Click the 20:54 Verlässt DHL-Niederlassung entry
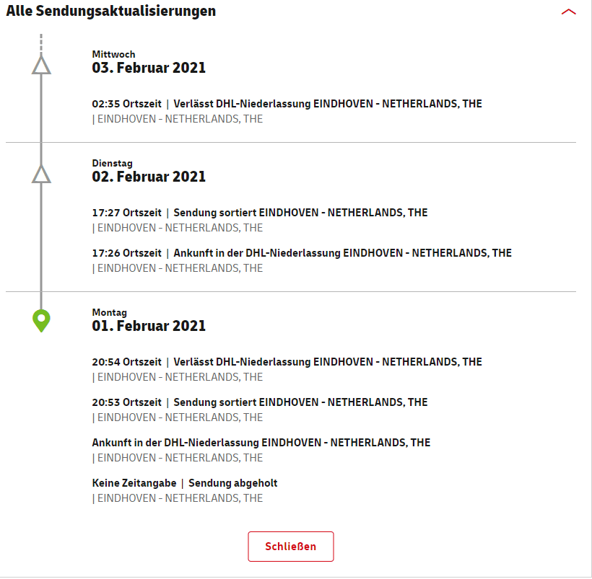Screen dimensions: 592x579 [x=287, y=370]
